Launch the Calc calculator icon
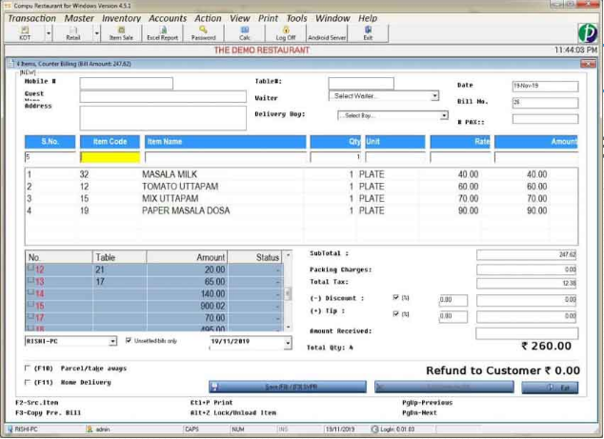The height and width of the screenshot is (439, 604). coord(245,33)
